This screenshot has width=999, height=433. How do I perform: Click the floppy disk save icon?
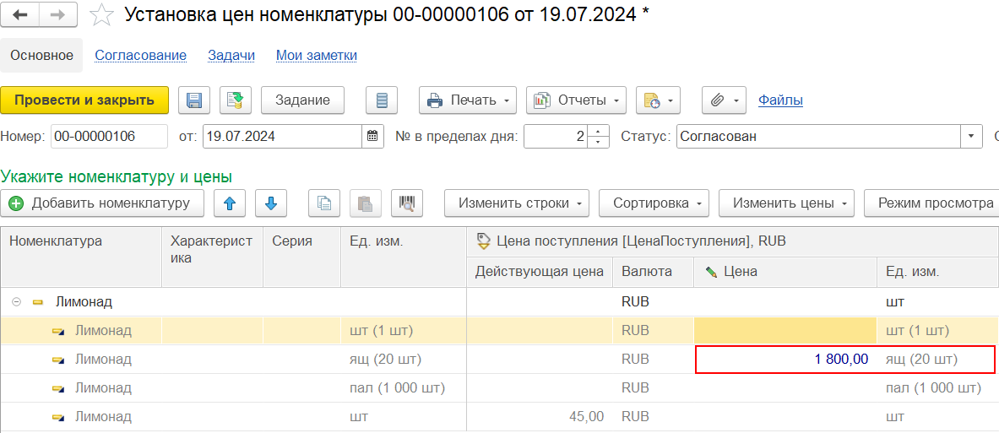(193, 100)
